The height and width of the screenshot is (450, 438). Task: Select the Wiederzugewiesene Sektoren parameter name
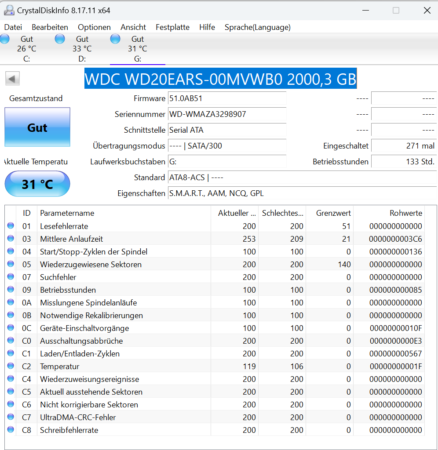(x=91, y=264)
